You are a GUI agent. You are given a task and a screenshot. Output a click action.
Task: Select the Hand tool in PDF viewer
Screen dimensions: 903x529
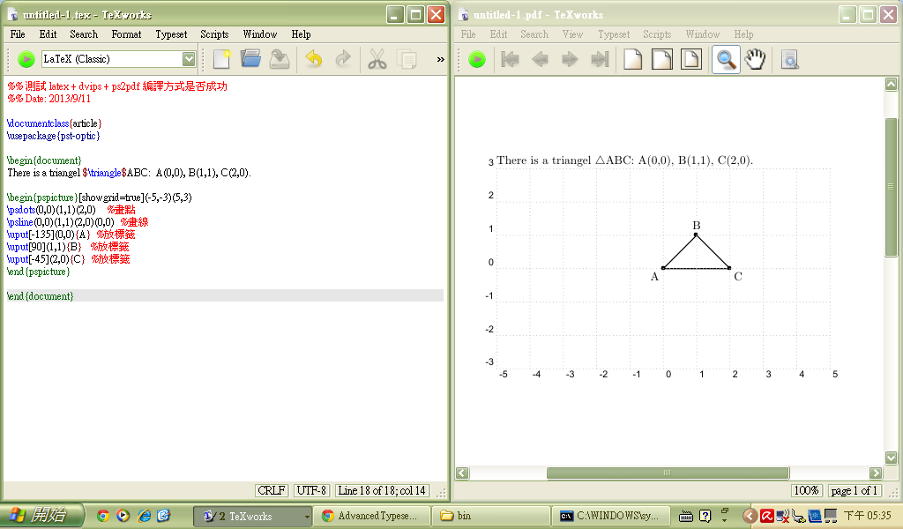(x=755, y=60)
